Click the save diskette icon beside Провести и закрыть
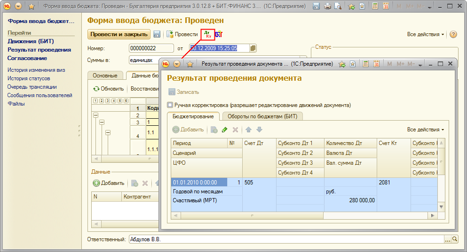Image resolution: width=467 pixels, height=252 pixels. pos(157,34)
